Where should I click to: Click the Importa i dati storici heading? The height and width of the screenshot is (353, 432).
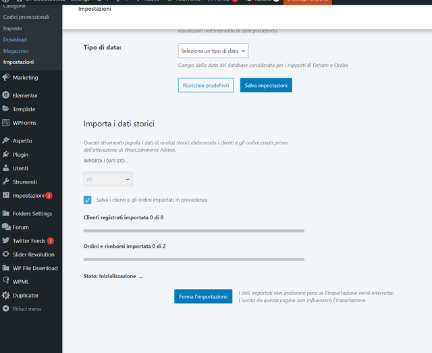[x=119, y=124]
